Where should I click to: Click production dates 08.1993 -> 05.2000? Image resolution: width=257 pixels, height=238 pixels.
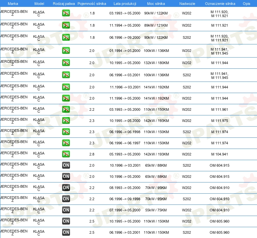(125, 188)
